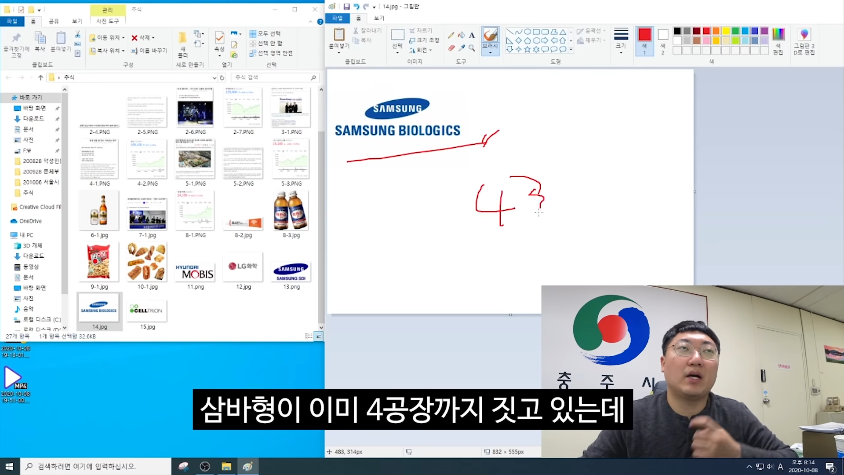The image size is (844, 475).
Task: Switch to large icons view in Explorer status bar
Action: click(319, 336)
